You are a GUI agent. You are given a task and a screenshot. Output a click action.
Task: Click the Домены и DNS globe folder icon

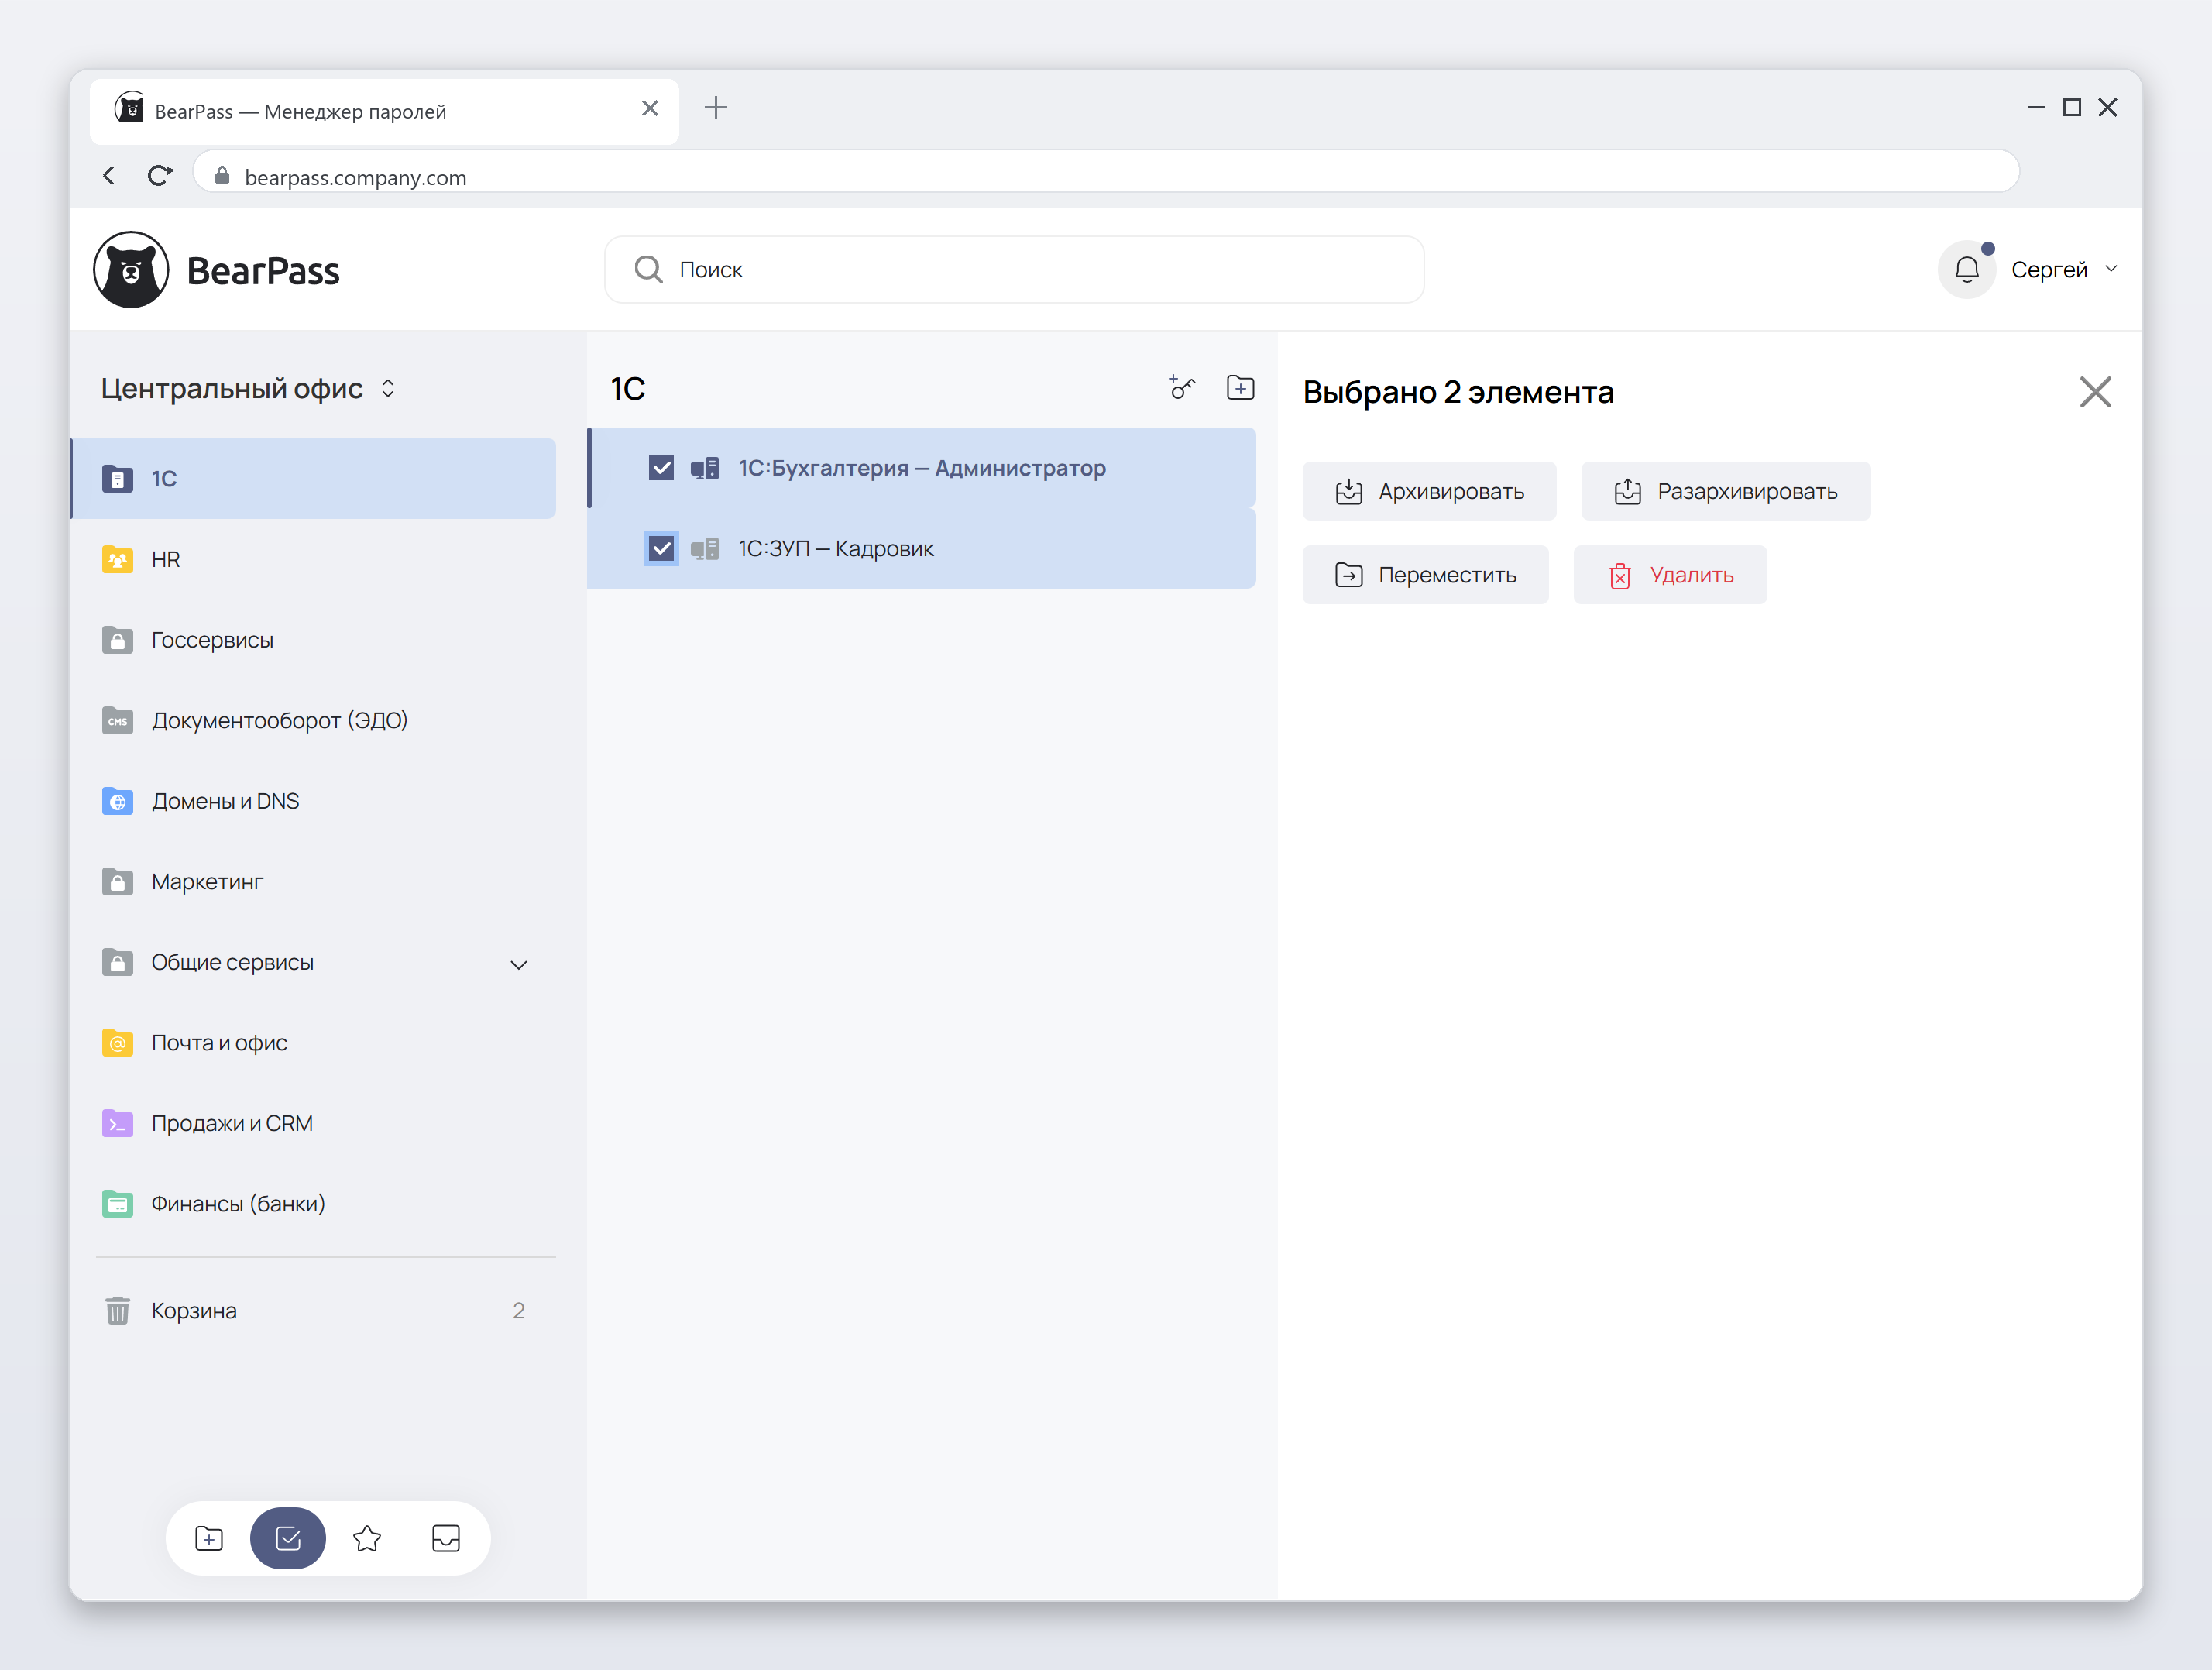point(118,801)
